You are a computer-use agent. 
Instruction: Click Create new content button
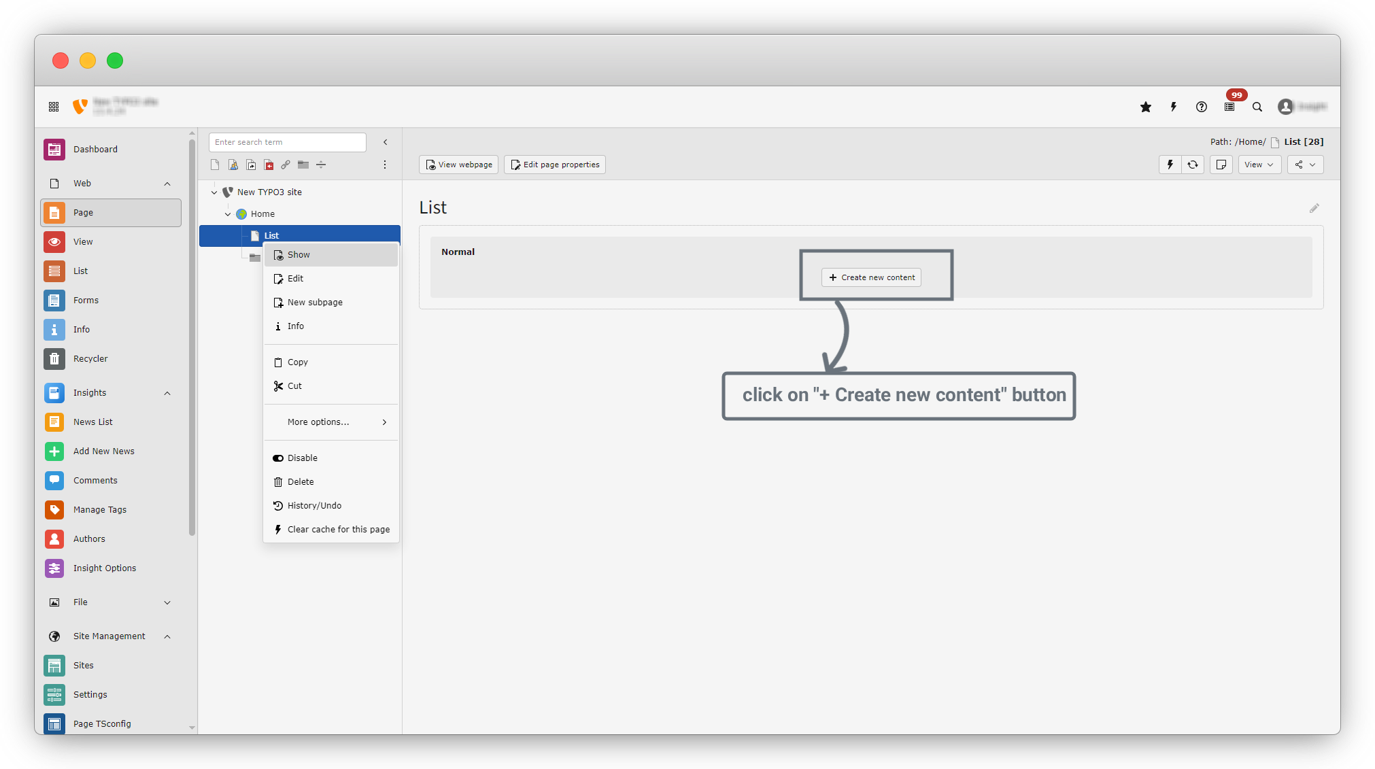point(871,277)
